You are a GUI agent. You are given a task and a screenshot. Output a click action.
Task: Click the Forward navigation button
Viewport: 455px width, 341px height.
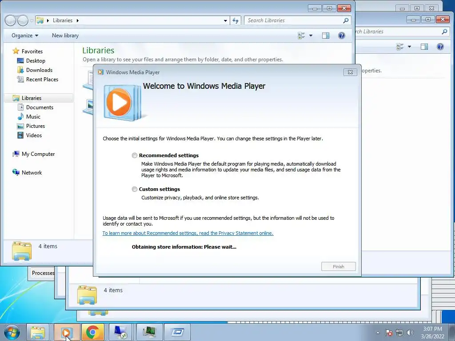click(x=23, y=20)
